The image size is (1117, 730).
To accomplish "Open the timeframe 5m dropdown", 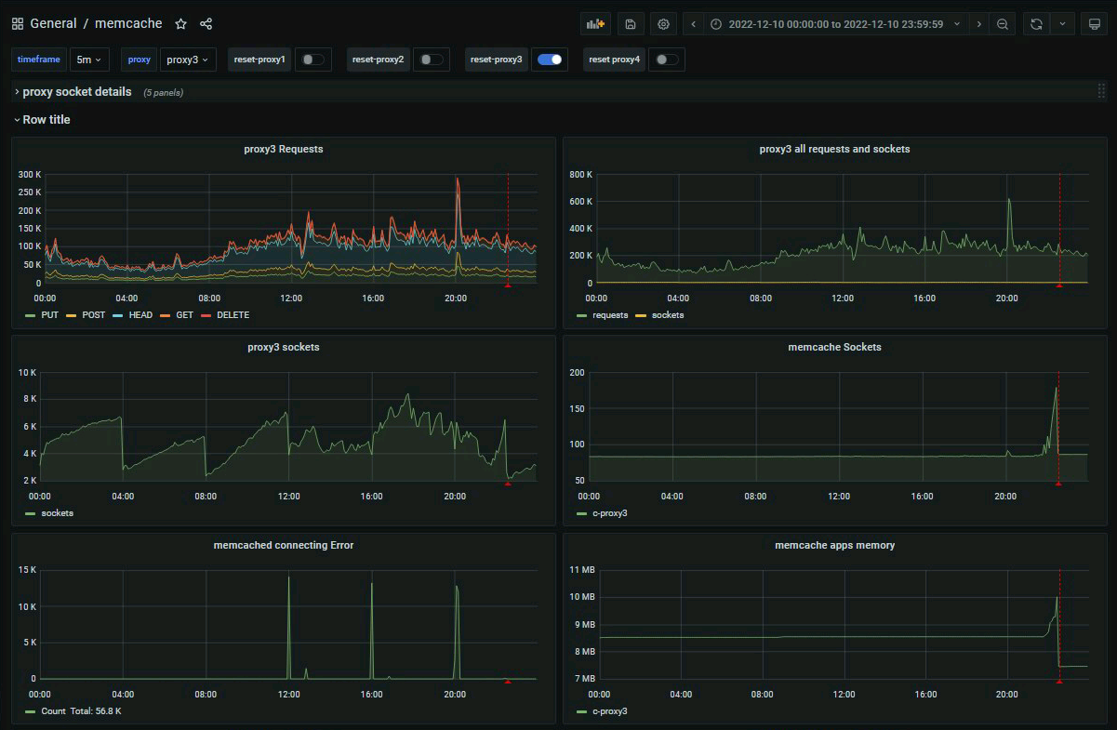I will click(x=89, y=60).
